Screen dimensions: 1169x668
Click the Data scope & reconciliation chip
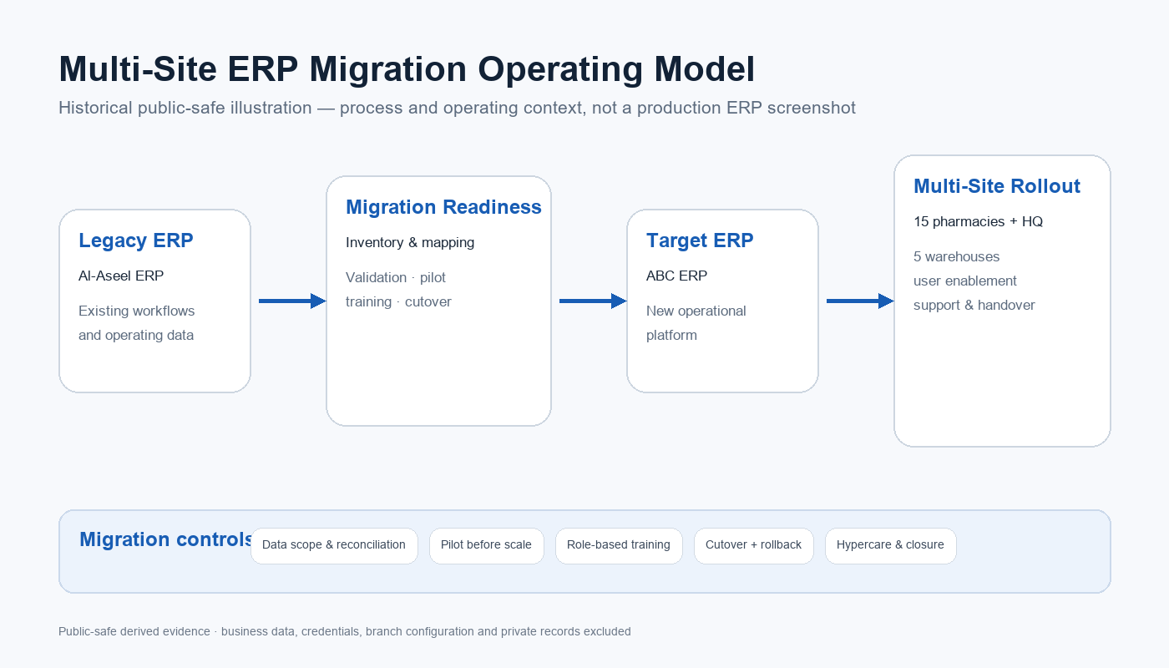pos(334,546)
